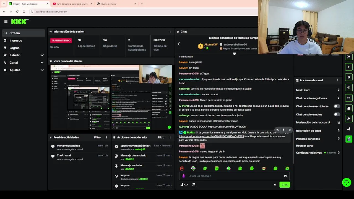Click the Kick logo
The image size is (354, 199).
20,22
